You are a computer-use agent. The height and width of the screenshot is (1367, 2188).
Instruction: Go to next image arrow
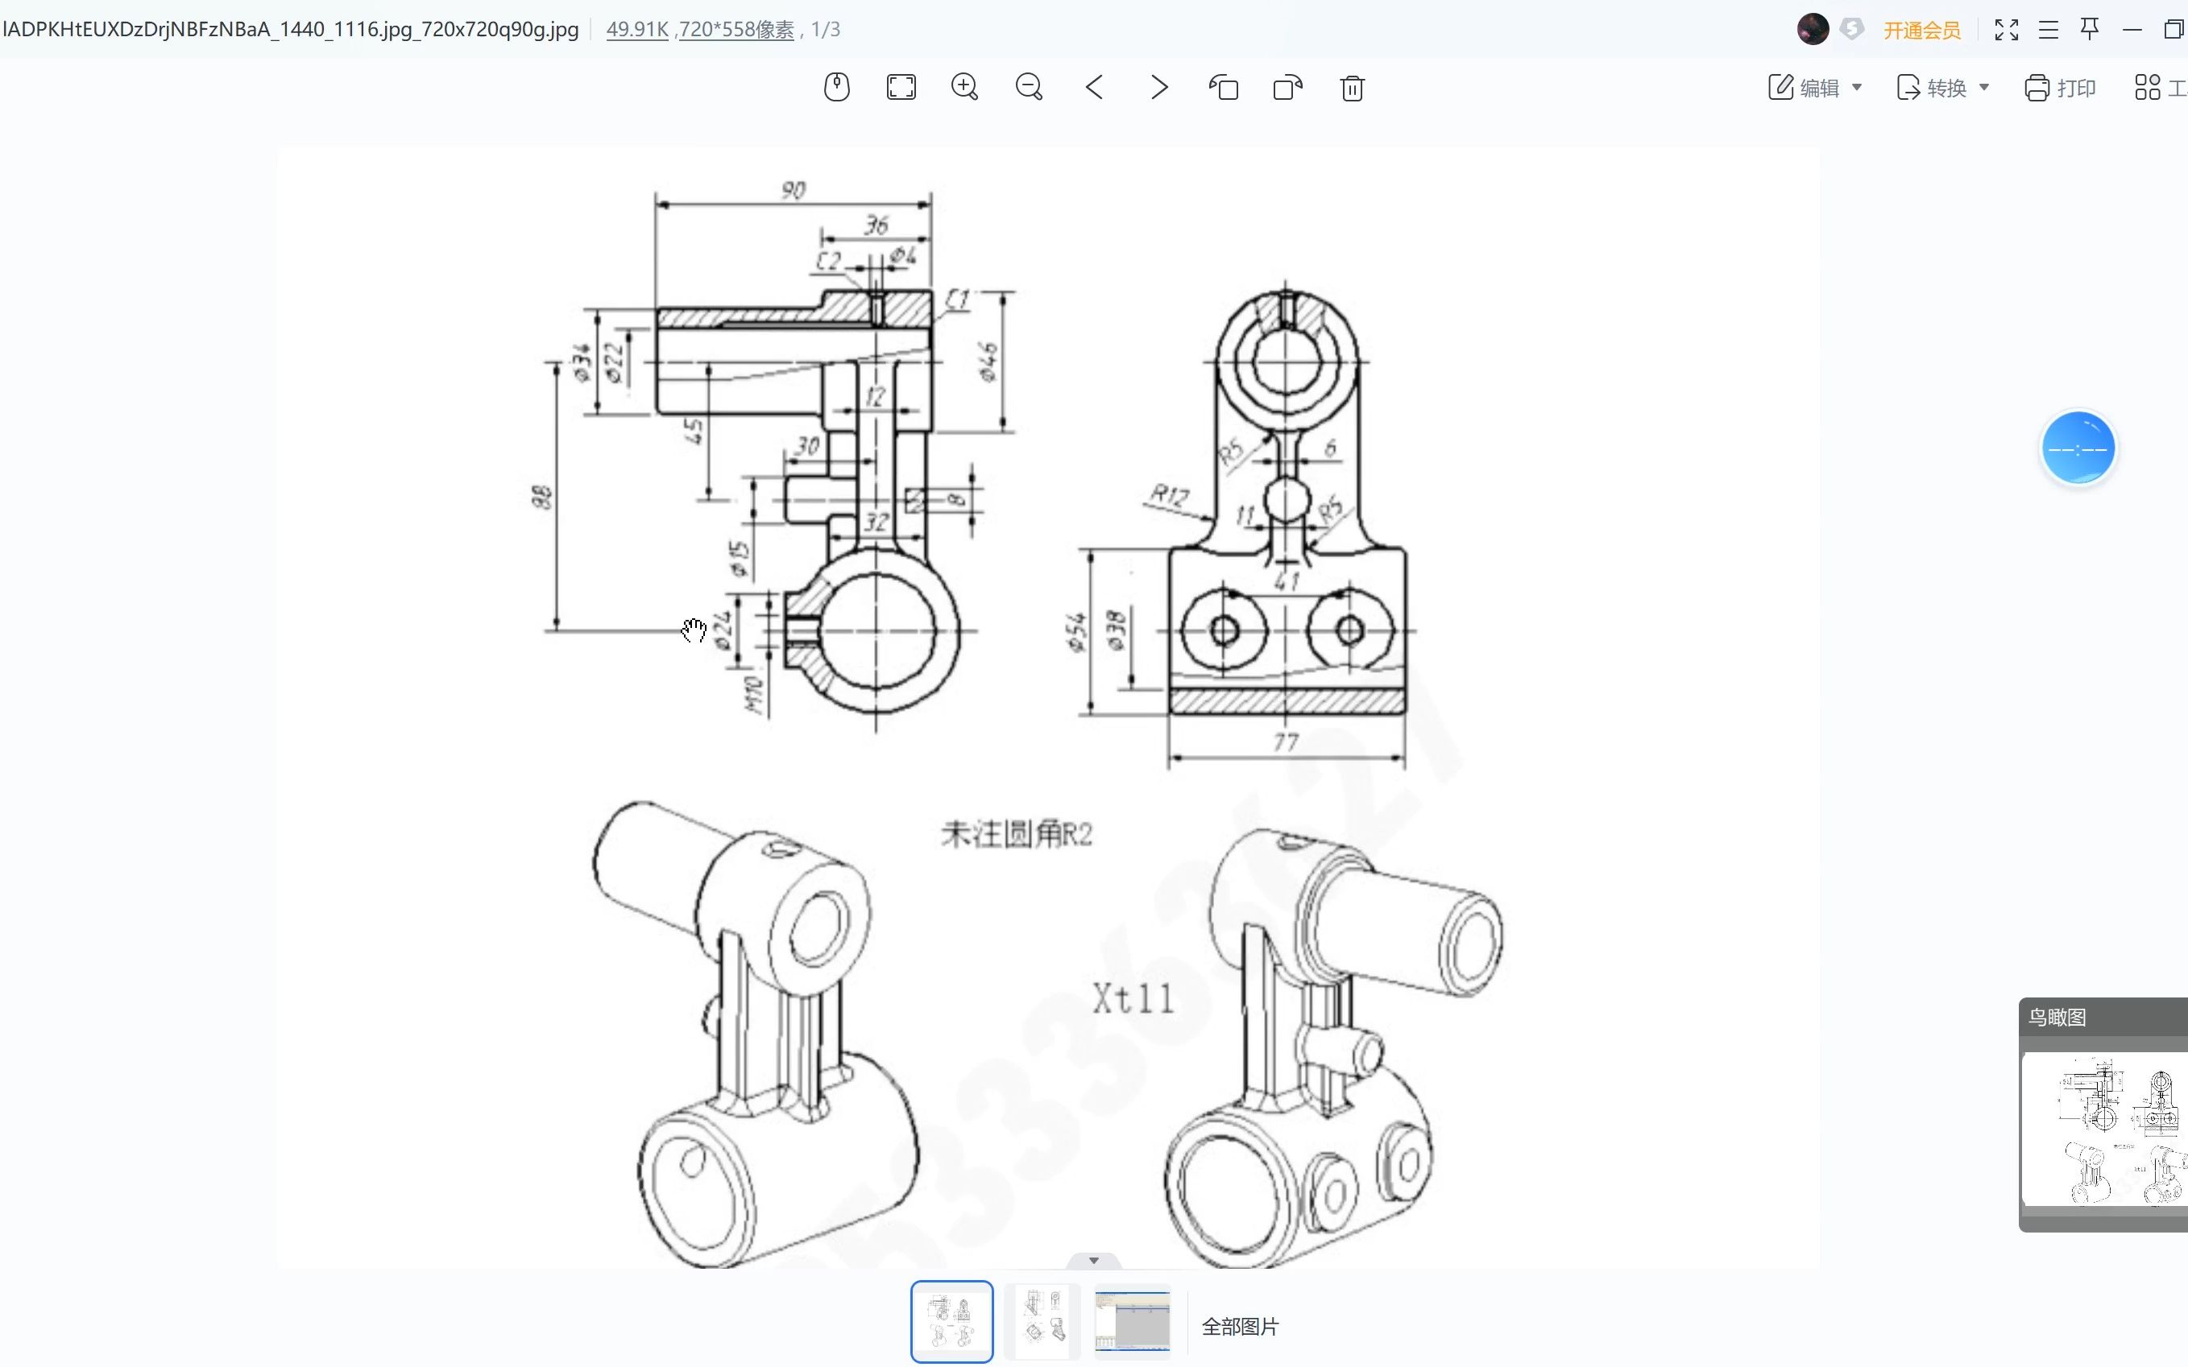pyautogui.click(x=1158, y=88)
